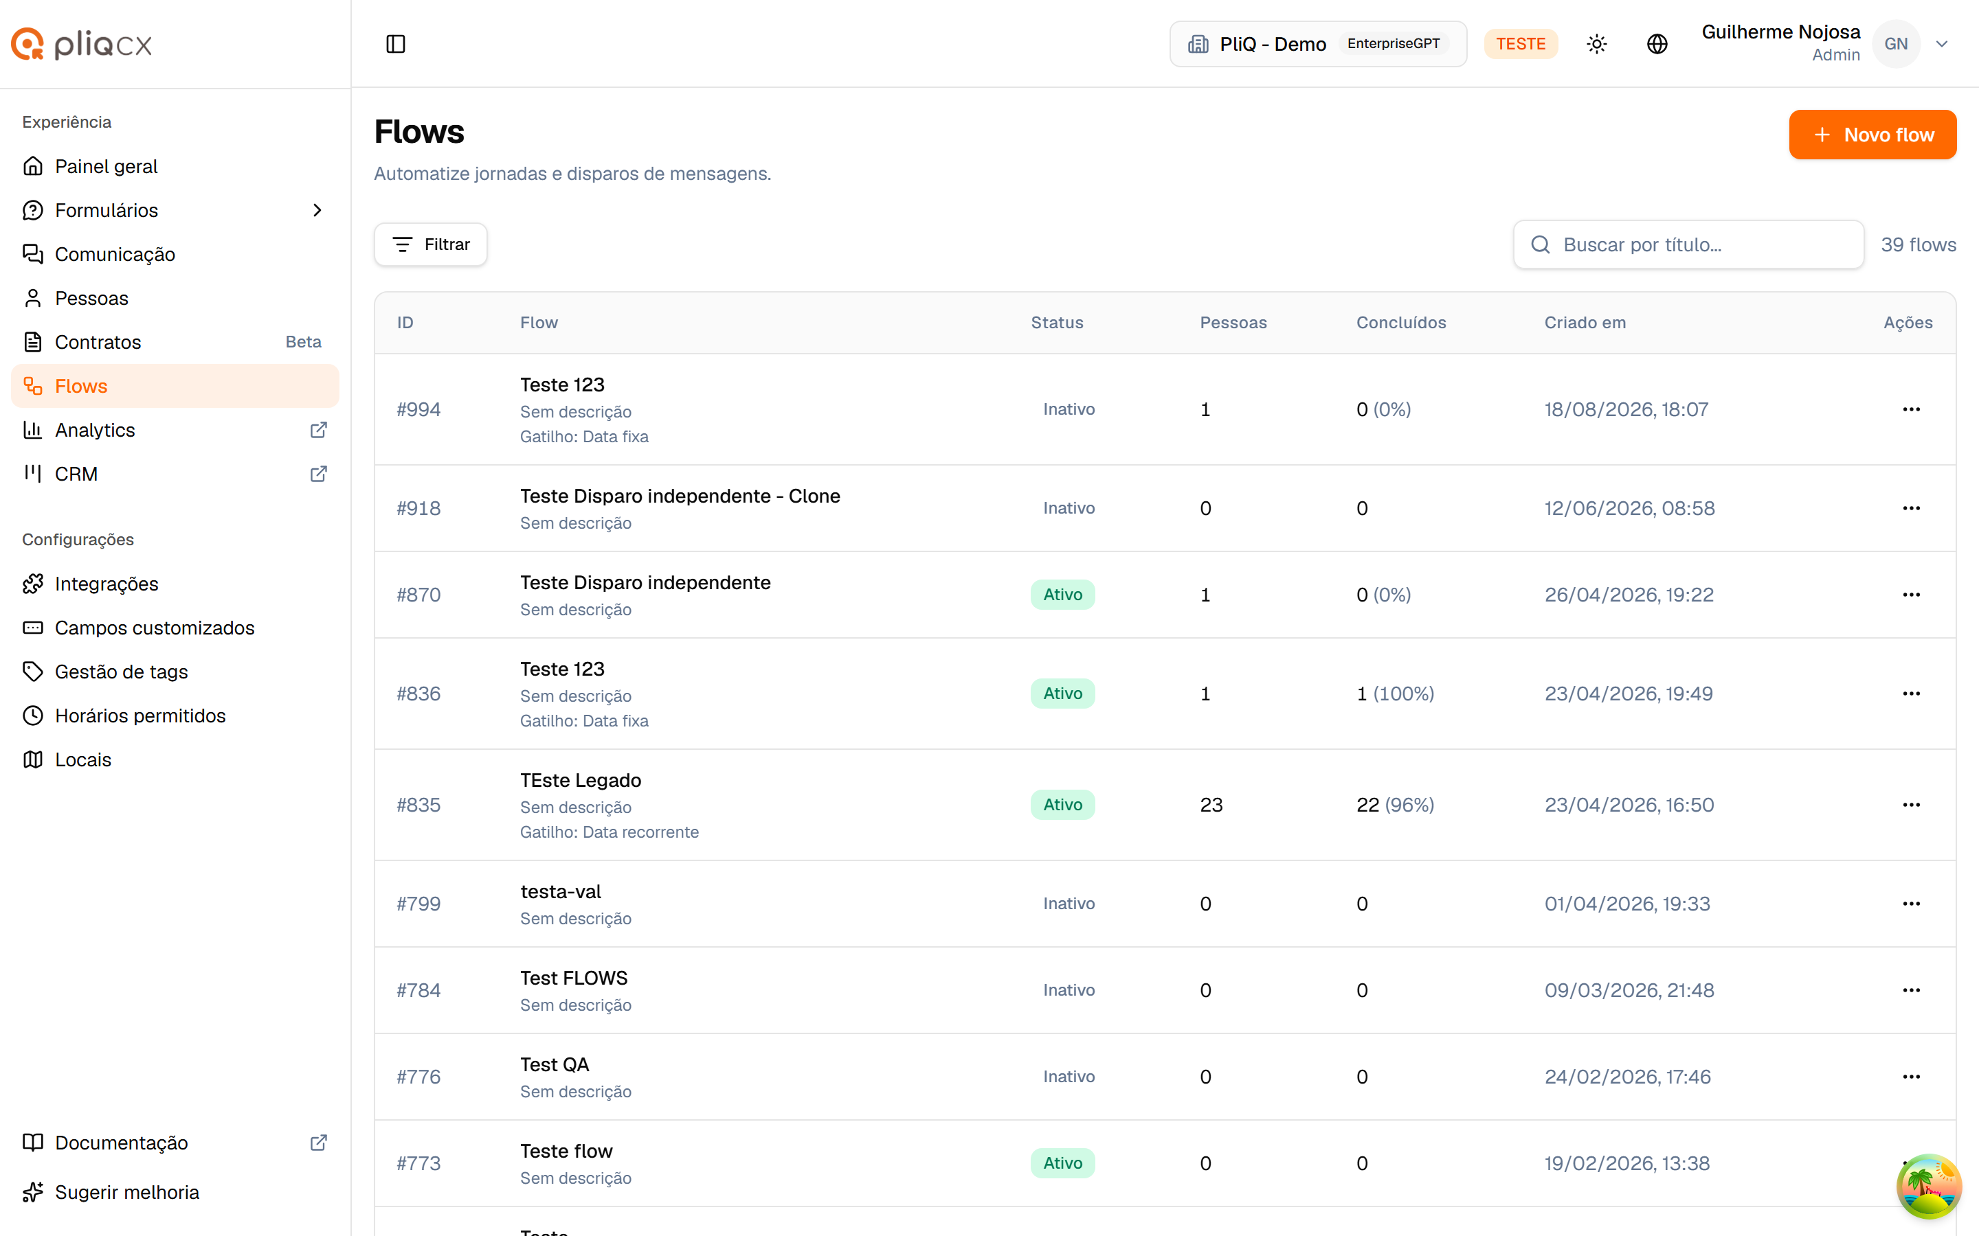Open the Filtrar filter button
Image resolution: width=1979 pixels, height=1236 pixels.
431,244
